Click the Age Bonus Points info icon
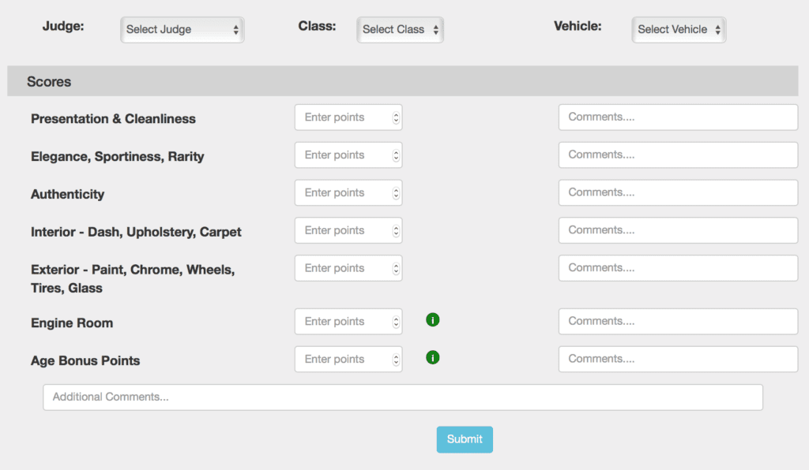Viewport: 809px width, 470px height. point(432,357)
